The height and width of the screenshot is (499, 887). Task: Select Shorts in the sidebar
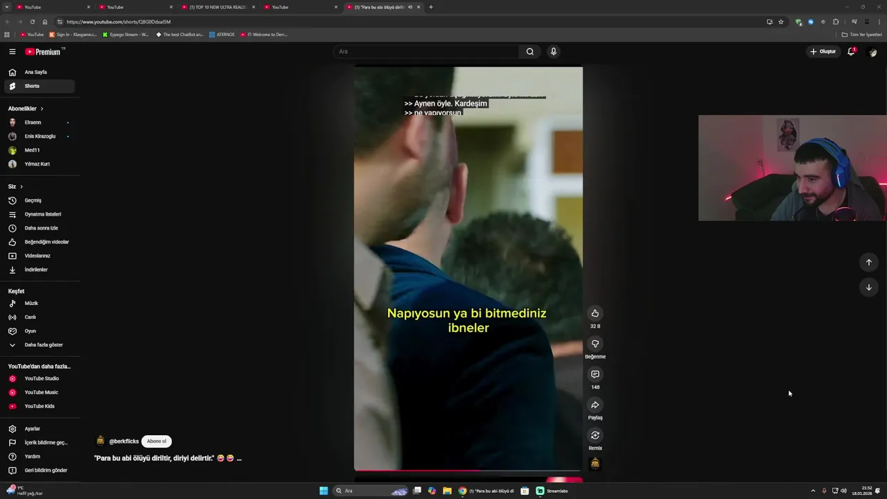click(39, 86)
